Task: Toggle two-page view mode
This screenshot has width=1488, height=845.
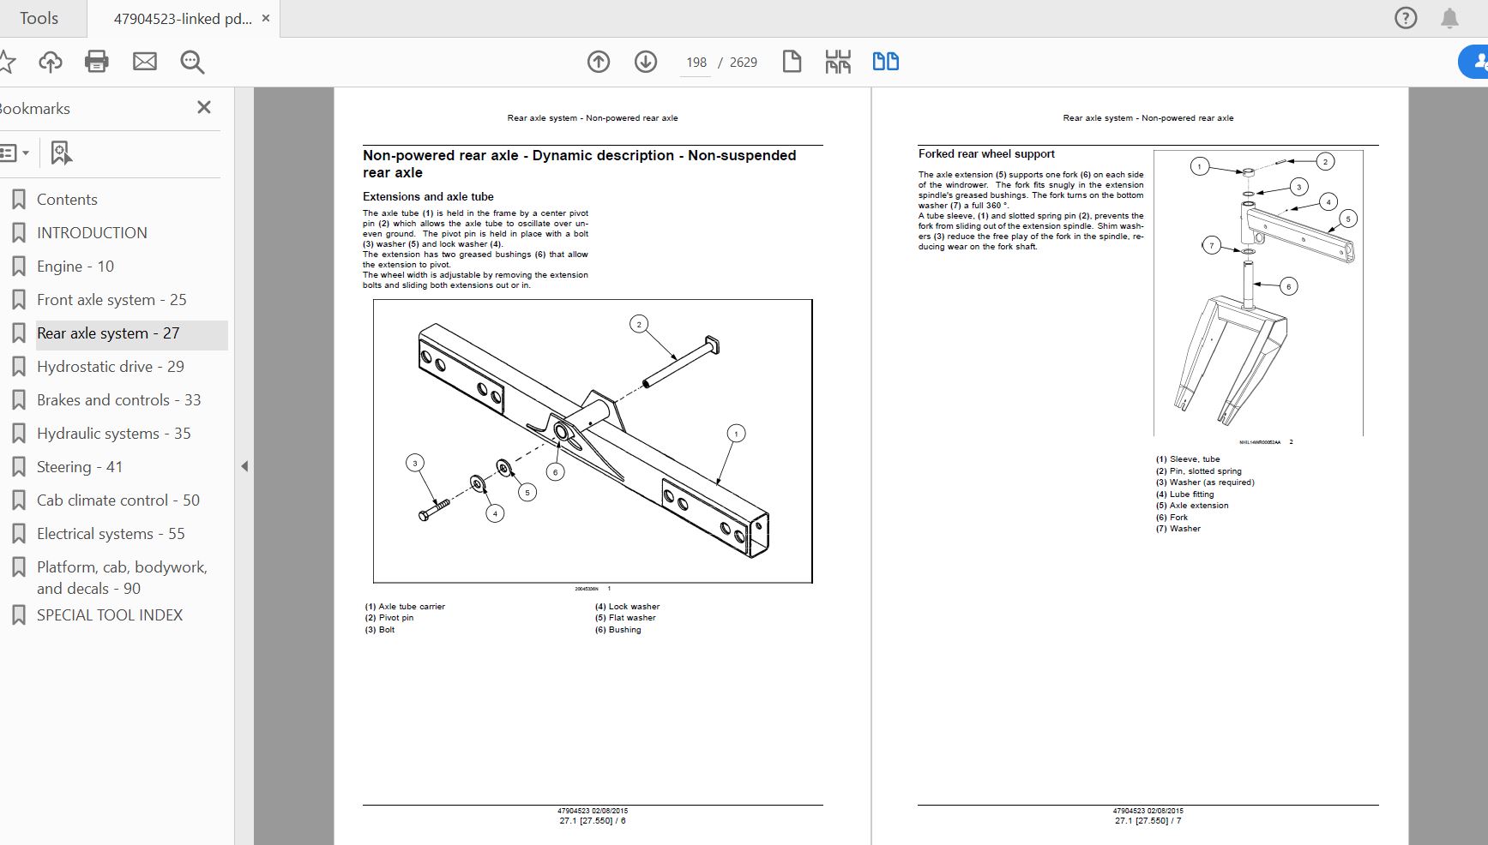Action: click(x=885, y=62)
